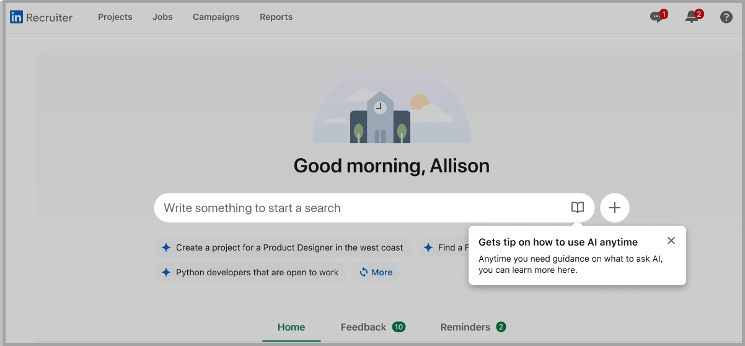Open the Campaigns menu
This screenshot has height=346, width=745.
coord(216,17)
